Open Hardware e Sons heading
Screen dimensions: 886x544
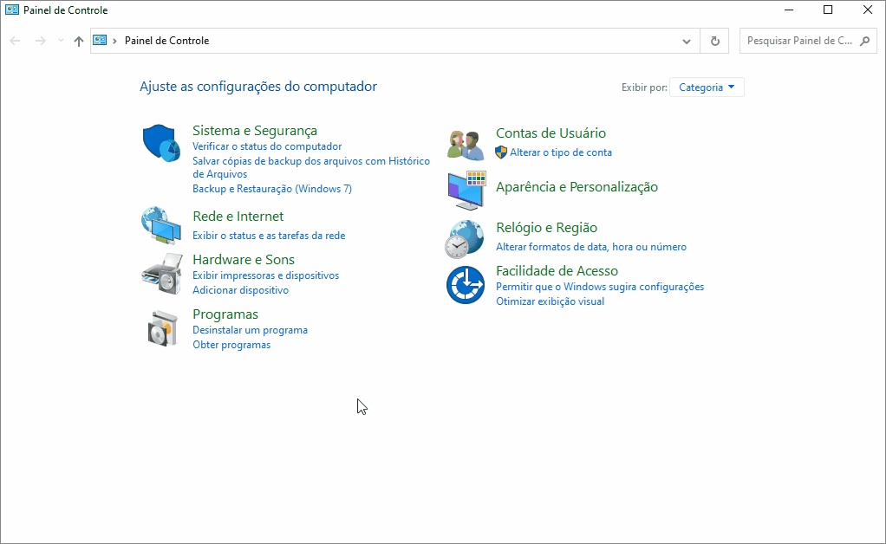(244, 260)
